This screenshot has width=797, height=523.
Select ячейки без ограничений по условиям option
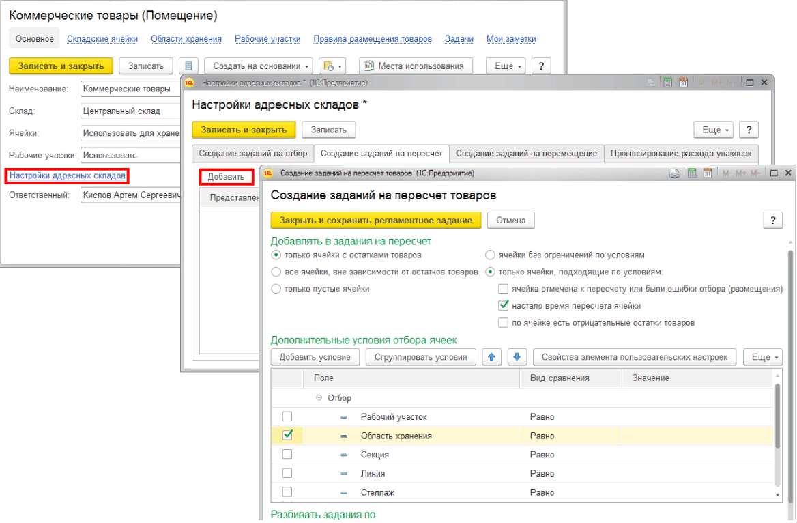click(490, 255)
